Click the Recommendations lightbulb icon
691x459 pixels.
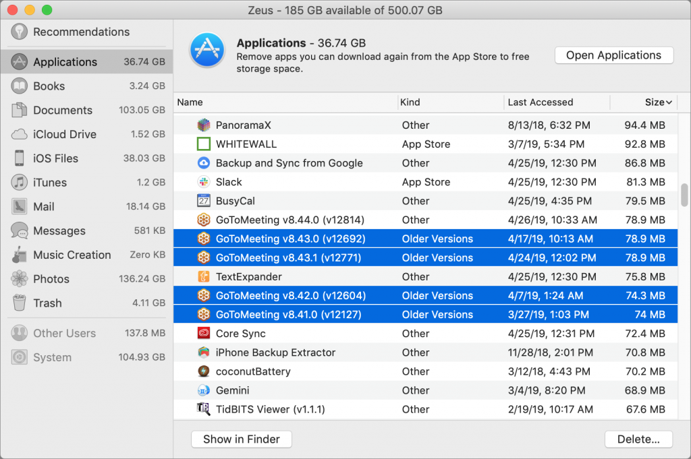pyautogui.click(x=19, y=32)
